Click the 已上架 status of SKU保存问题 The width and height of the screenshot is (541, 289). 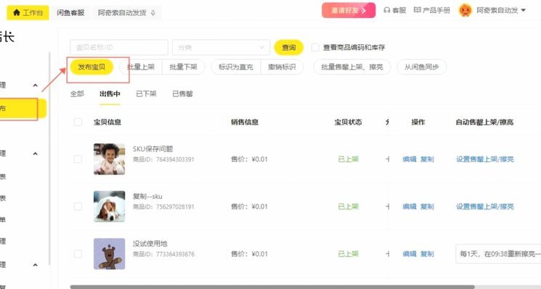[348, 159]
